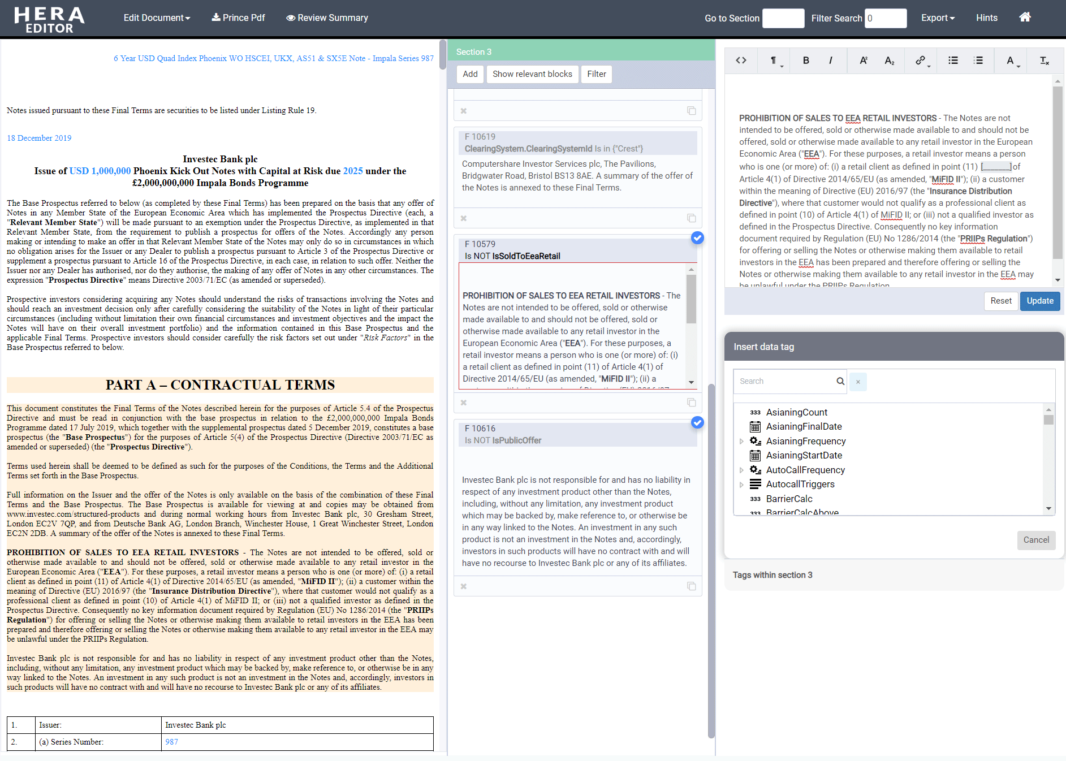The height and width of the screenshot is (761, 1066).
Task: Clear text formatting
Action: coord(1044,60)
